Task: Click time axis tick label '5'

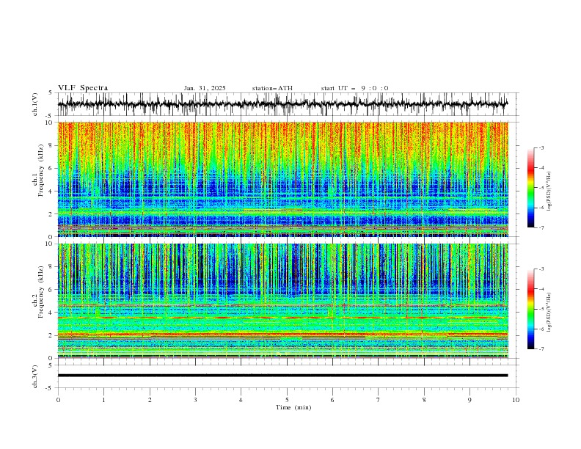Action: [x=287, y=400]
